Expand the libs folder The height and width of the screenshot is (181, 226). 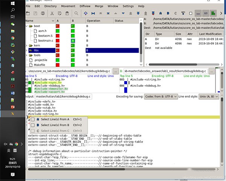26,51
